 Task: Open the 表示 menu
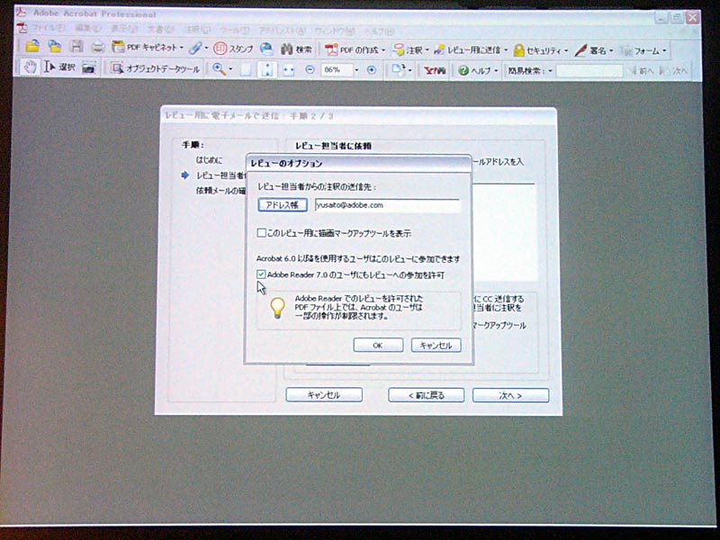(x=124, y=29)
